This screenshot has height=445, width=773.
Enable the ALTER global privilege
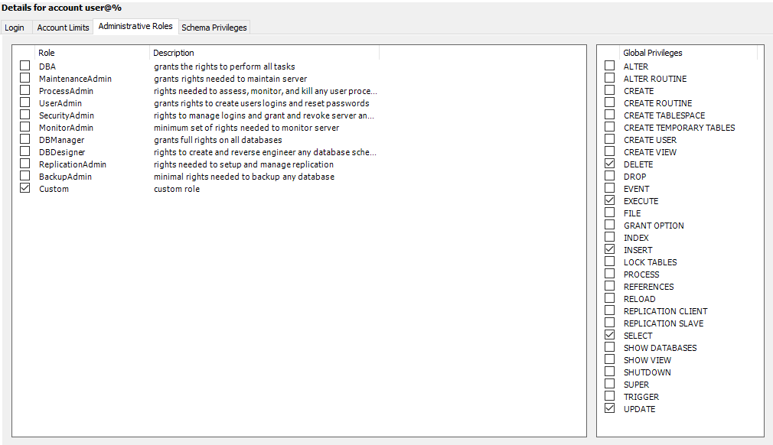pos(610,66)
